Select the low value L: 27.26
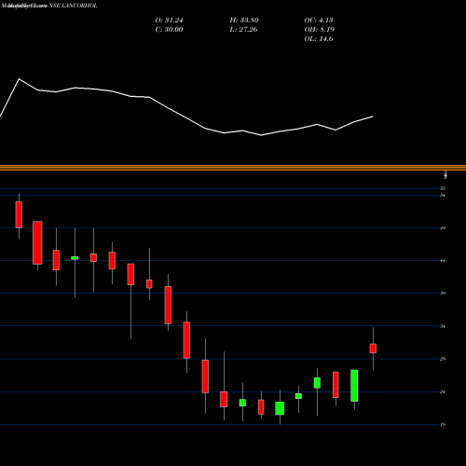This screenshot has height=466, width=466. tap(243, 30)
